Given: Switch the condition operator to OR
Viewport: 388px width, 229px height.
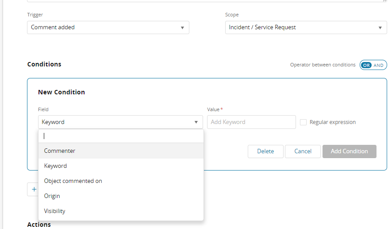Looking at the screenshot, I should coord(366,65).
